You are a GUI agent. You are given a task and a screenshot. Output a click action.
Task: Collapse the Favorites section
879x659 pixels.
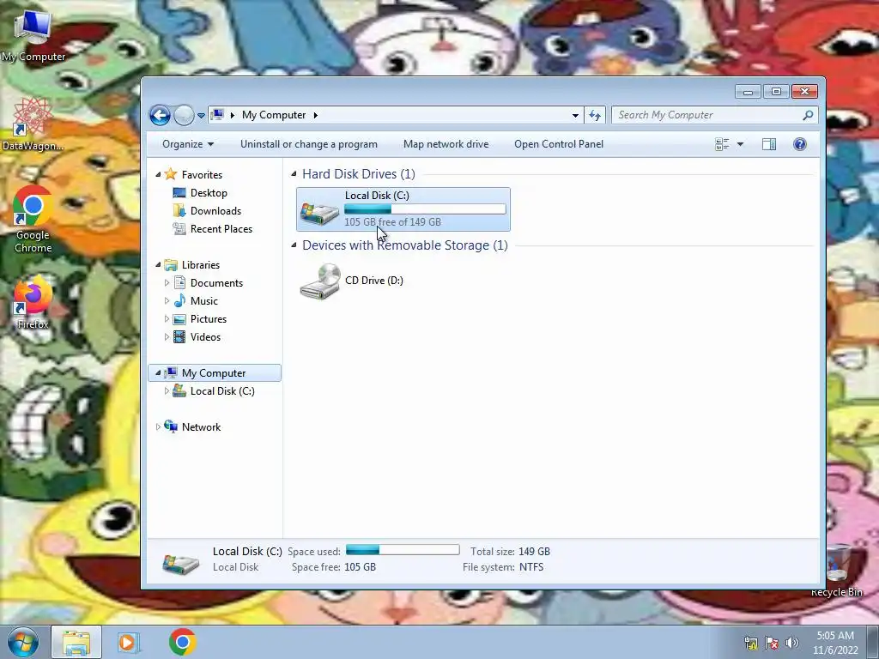click(x=158, y=175)
